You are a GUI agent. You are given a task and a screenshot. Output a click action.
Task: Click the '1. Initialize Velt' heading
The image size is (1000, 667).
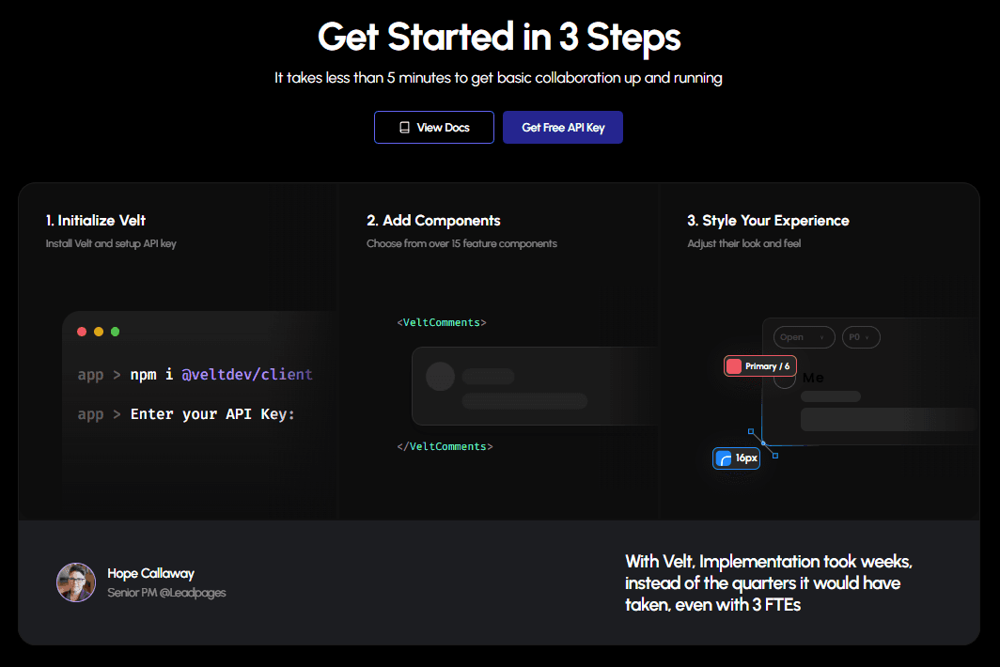coord(96,221)
